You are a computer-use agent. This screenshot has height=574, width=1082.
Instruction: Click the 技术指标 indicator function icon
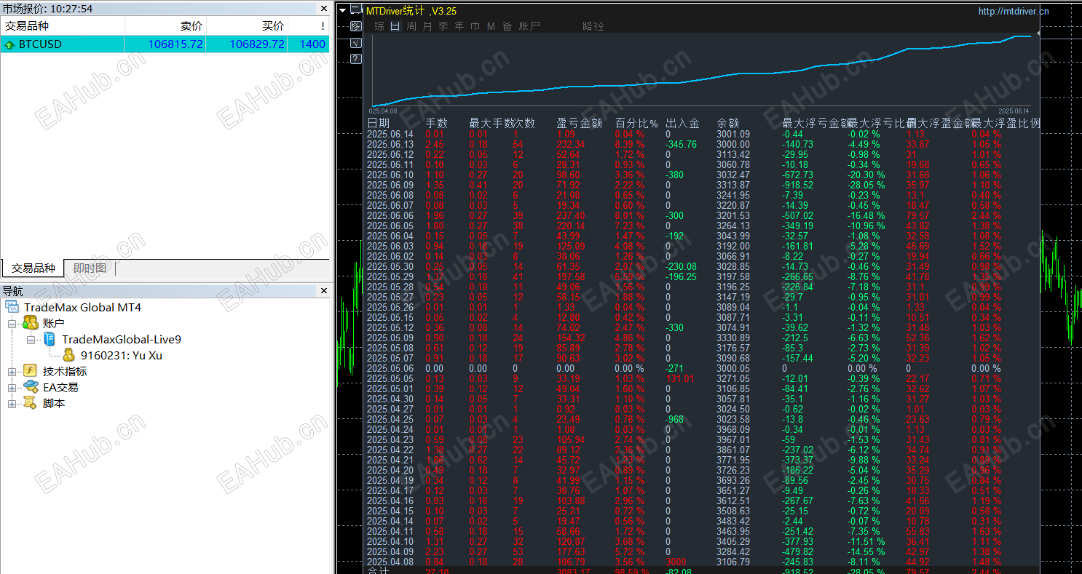tap(30, 371)
